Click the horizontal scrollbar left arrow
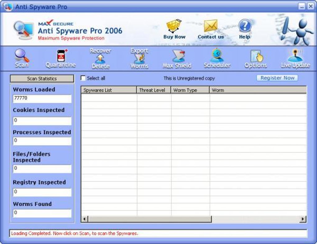Screen dimensions: 317x244 tap(85, 219)
